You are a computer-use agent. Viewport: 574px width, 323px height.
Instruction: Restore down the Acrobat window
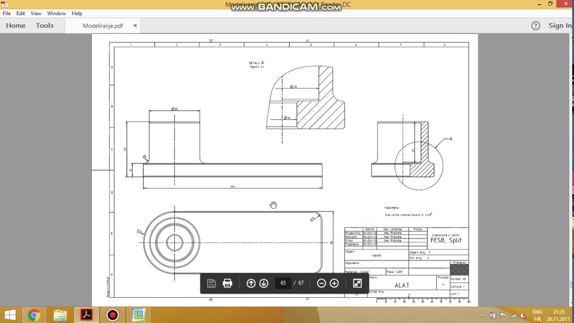[550, 4]
